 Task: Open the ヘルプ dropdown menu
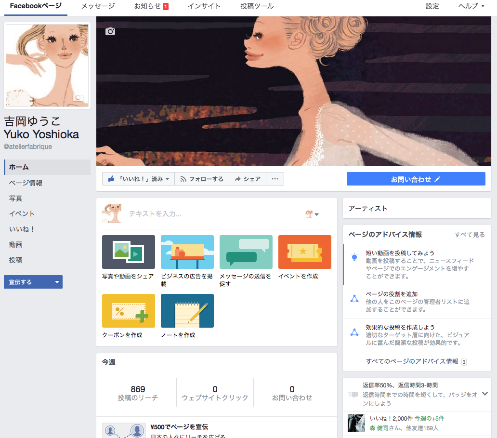click(x=471, y=6)
